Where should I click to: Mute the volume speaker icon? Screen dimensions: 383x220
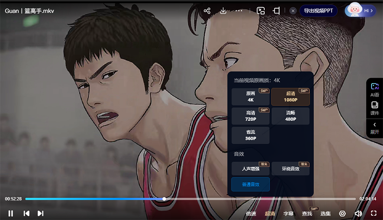358,214
